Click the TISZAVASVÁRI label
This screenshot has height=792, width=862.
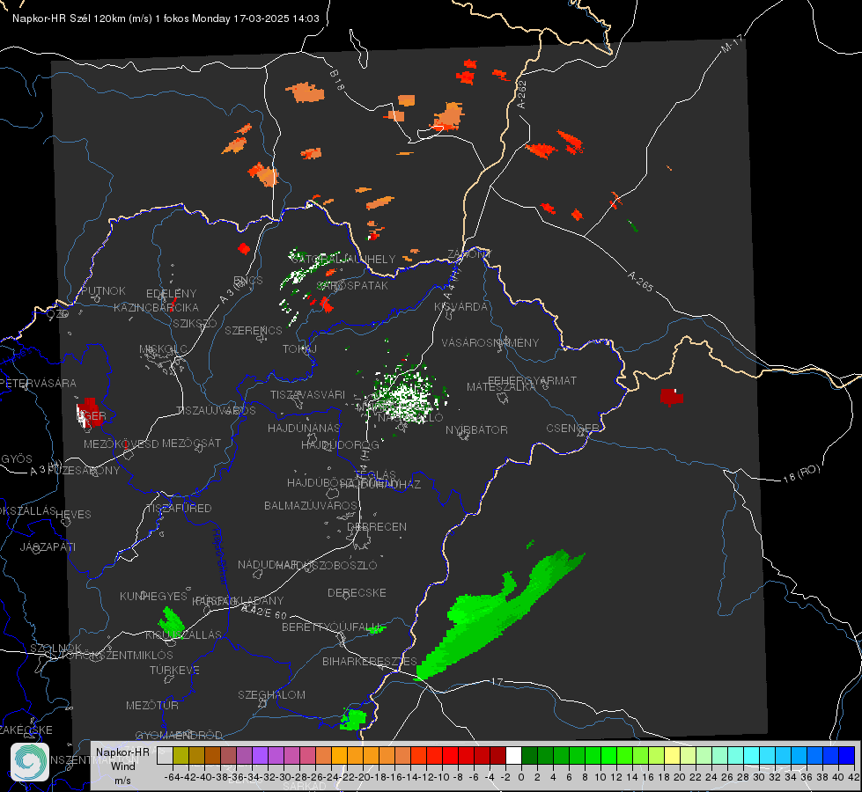(308, 394)
